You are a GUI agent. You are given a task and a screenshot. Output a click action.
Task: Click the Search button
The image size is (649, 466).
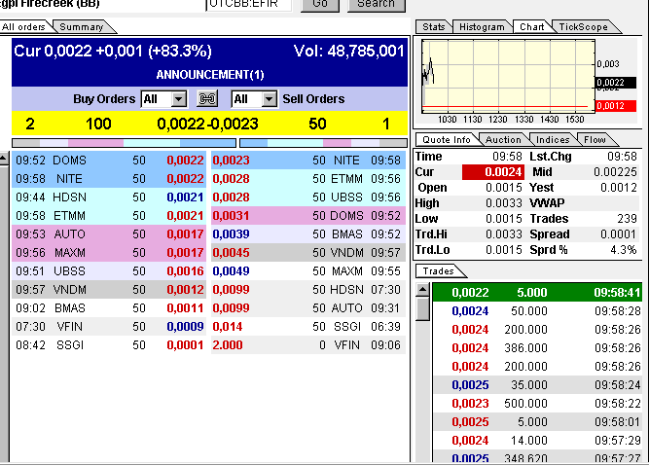point(376,5)
